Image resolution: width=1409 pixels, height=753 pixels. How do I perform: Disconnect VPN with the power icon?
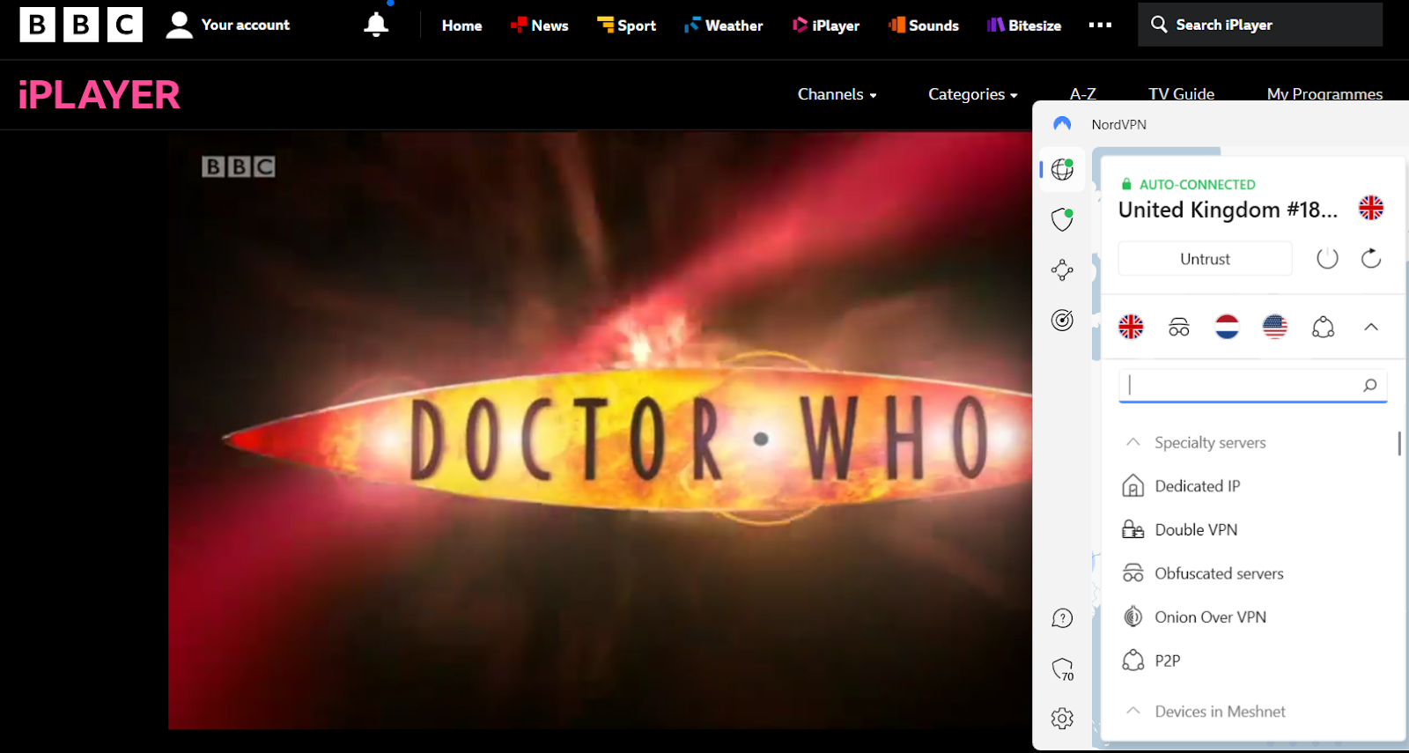tap(1327, 259)
